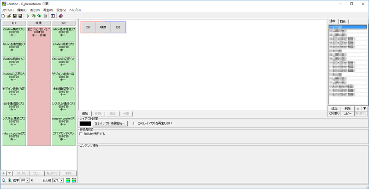Select the green grid view icon

point(74,180)
